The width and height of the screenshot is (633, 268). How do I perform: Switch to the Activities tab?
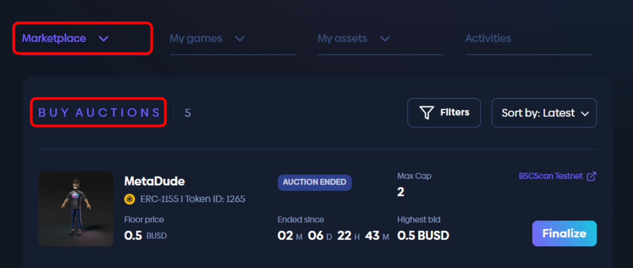click(488, 38)
